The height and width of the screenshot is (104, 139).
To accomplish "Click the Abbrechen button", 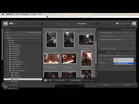I will [x=106, y=85].
